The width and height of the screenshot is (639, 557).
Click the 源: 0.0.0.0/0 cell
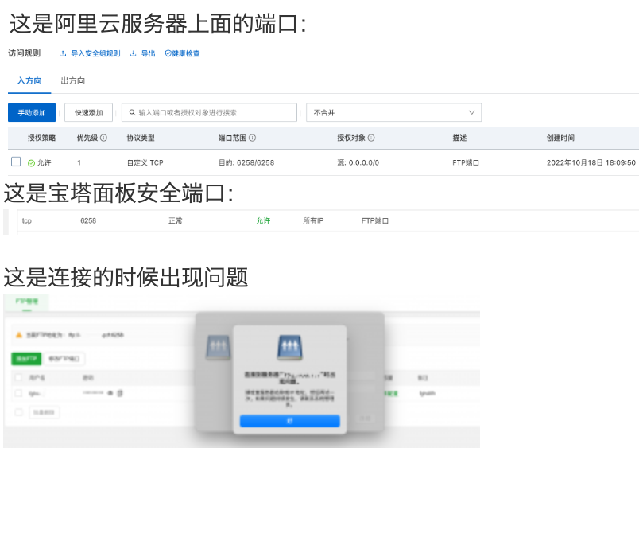click(358, 163)
